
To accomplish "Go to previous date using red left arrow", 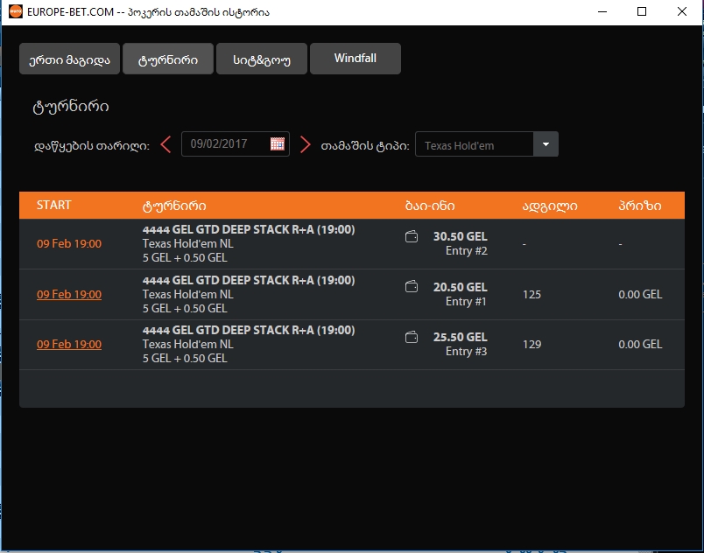I will [165, 143].
